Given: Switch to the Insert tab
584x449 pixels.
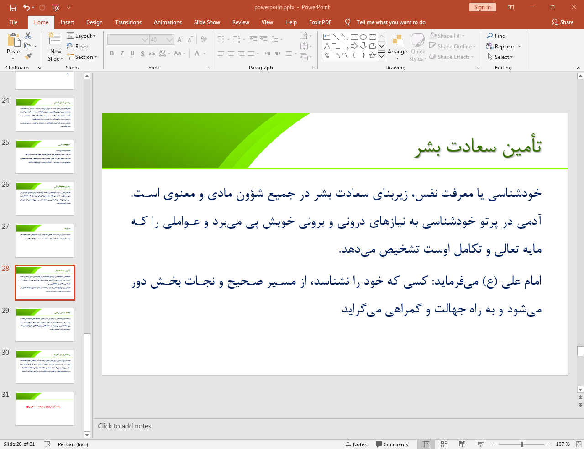Looking at the screenshot, I should [67, 22].
